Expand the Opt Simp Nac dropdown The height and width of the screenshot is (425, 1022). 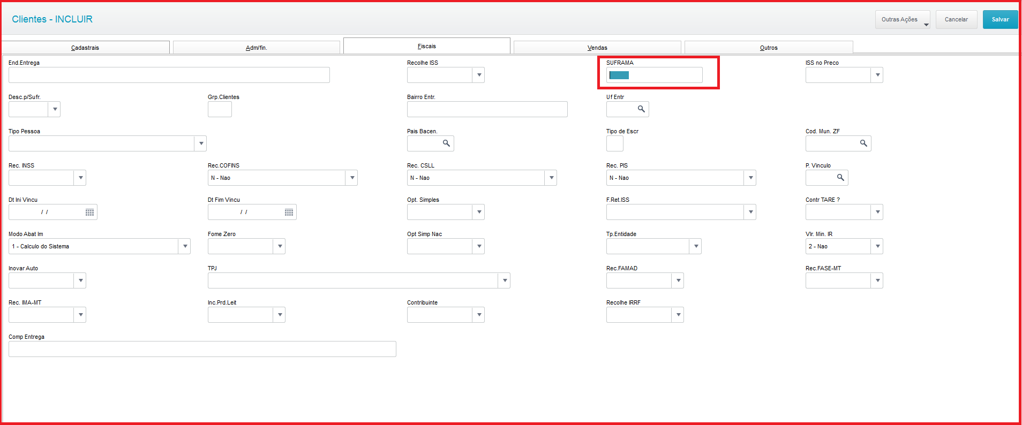click(x=479, y=246)
